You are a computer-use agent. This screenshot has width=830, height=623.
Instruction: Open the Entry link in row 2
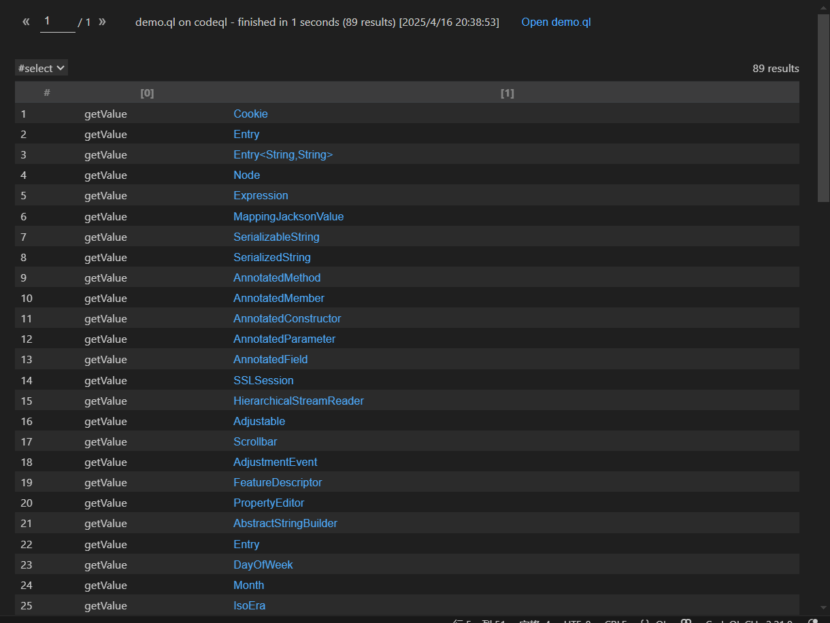coord(246,134)
